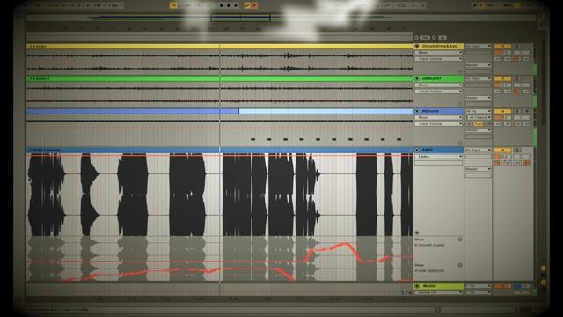Click the Set locator button
Image resolution: width=563 pixels, height=317 pixels.
[x=425, y=37]
